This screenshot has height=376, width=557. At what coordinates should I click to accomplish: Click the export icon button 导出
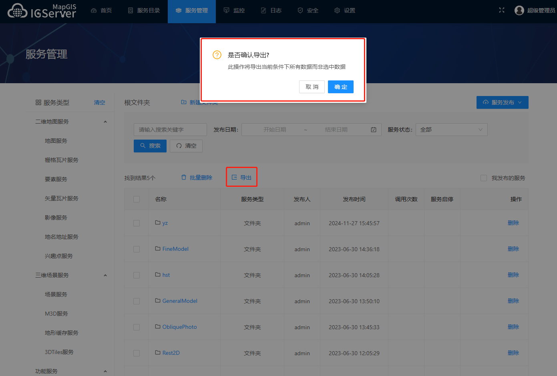tap(241, 177)
